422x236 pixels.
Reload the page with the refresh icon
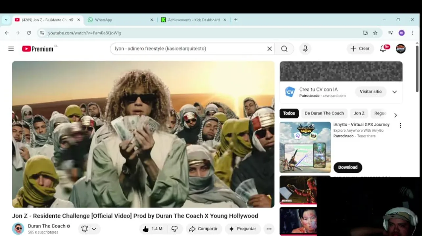[x=29, y=33]
